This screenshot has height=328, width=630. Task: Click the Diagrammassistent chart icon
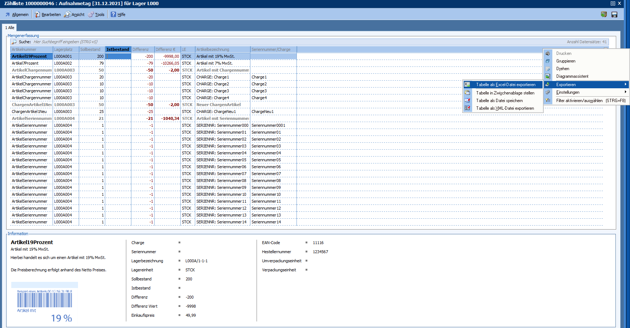tap(548, 76)
